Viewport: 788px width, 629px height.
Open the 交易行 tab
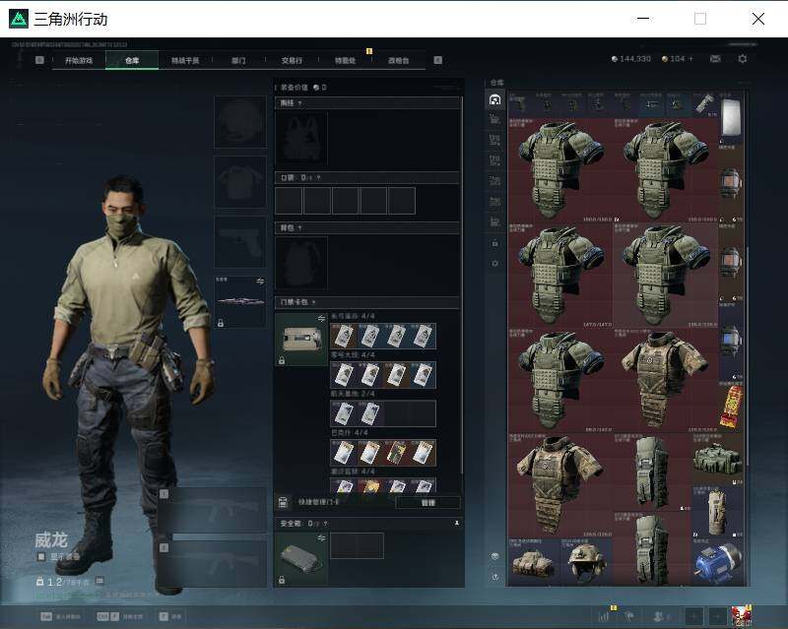pos(292,60)
